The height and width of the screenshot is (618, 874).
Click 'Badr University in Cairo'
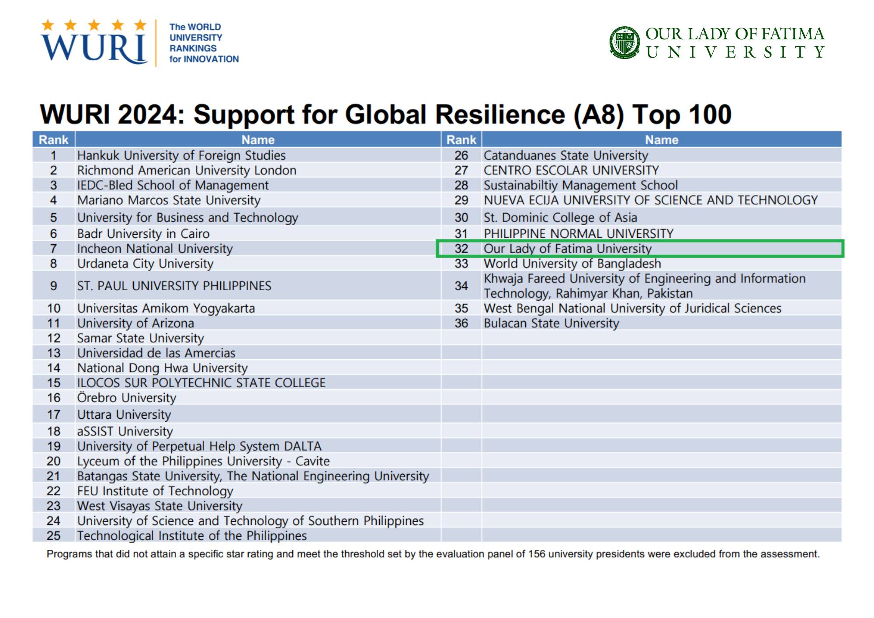click(143, 233)
